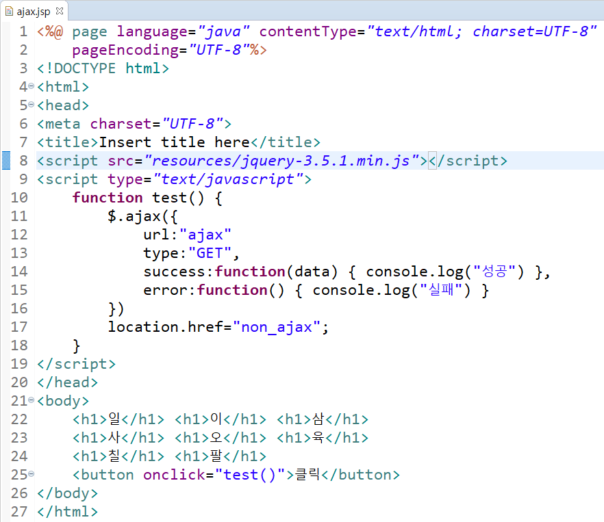Click the blue marker beside line 8

coord(6,161)
